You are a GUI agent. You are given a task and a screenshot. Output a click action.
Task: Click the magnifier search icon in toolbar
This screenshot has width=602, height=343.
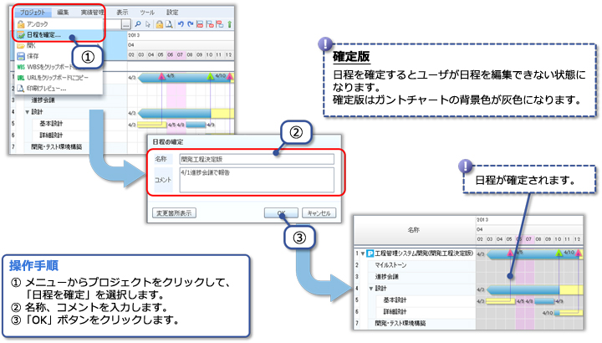[x=139, y=25]
